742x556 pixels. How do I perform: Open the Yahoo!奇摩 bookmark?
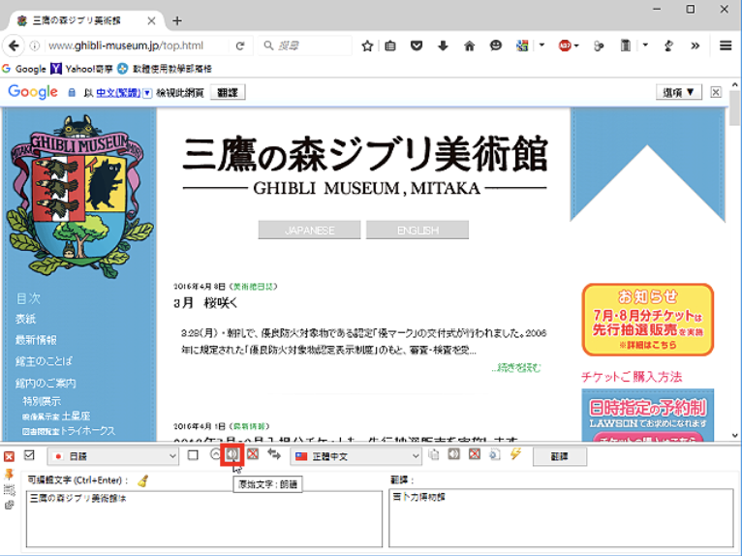point(82,69)
